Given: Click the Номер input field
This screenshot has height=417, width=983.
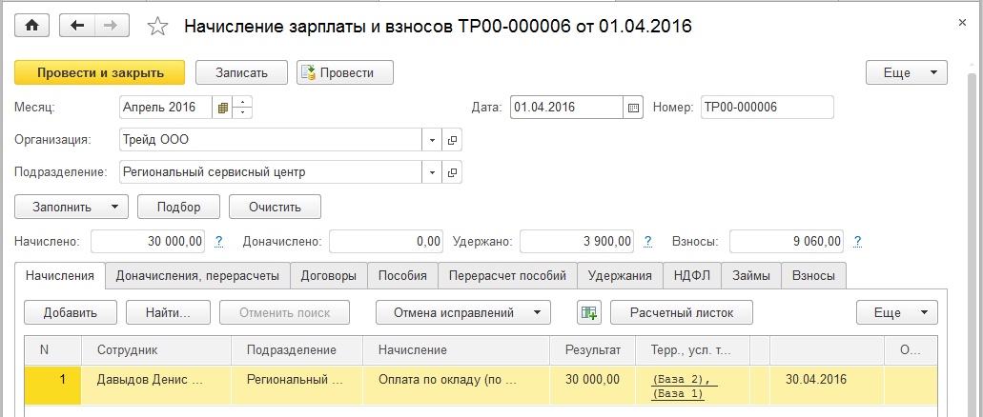Looking at the screenshot, I should tap(766, 108).
